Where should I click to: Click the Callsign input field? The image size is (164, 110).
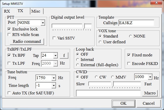pyautogui.click(x=136, y=23)
